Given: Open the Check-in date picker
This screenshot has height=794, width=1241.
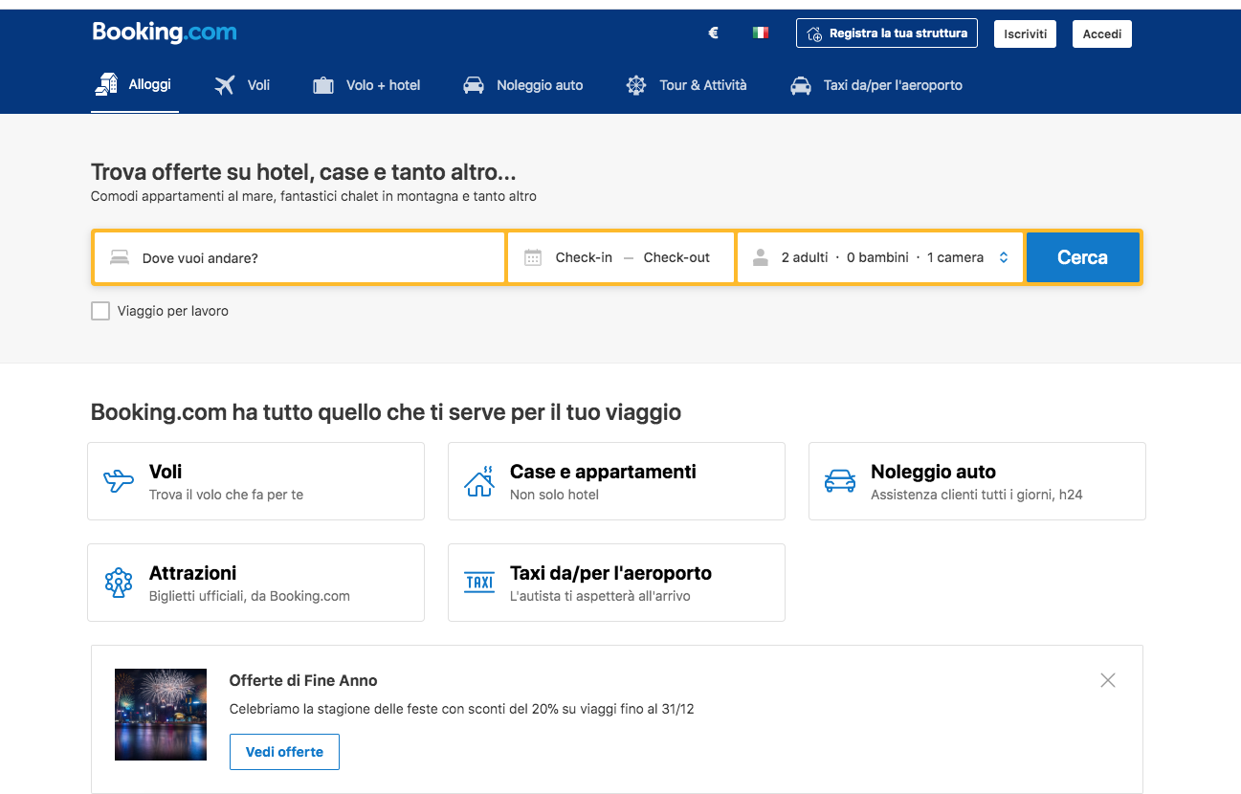Looking at the screenshot, I should (584, 257).
